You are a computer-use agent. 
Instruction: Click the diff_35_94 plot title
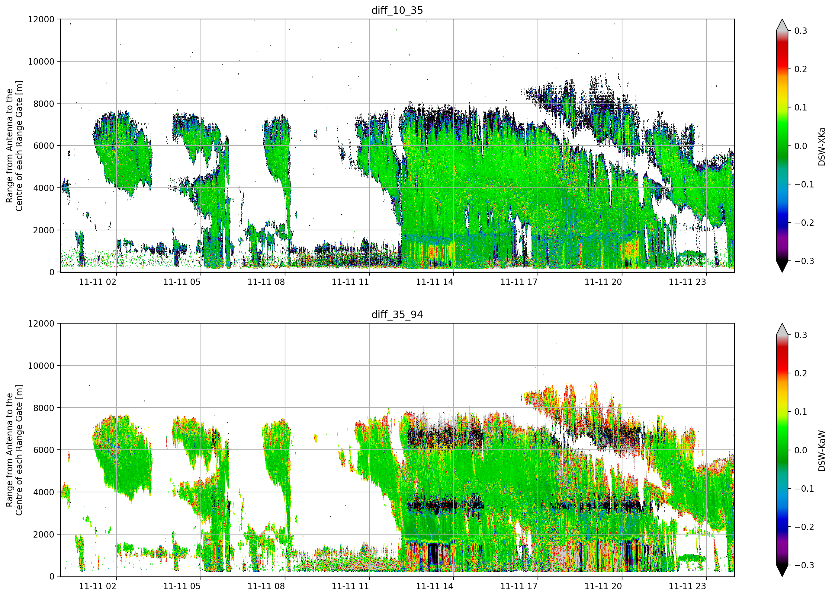pyautogui.click(x=397, y=314)
